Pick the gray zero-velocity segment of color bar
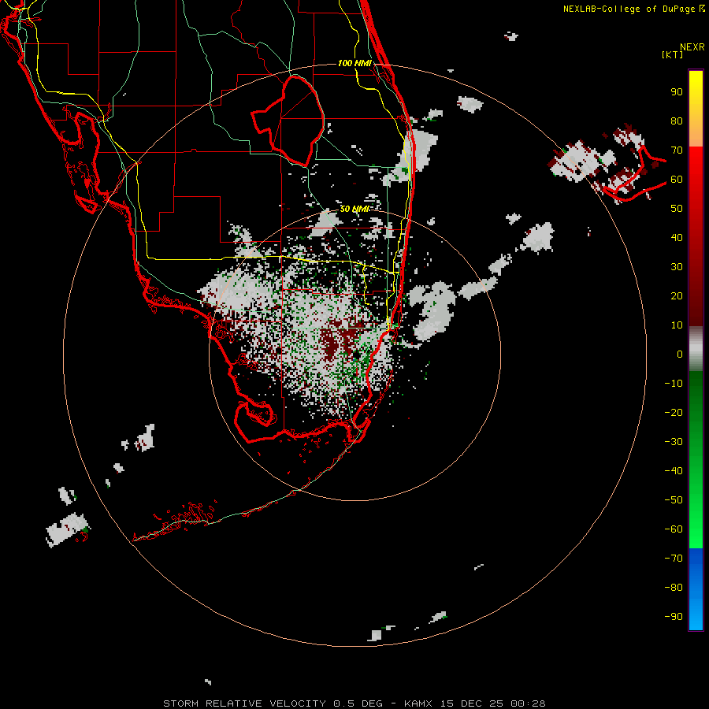Screen dimensions: 709x709 coord(696,349)
